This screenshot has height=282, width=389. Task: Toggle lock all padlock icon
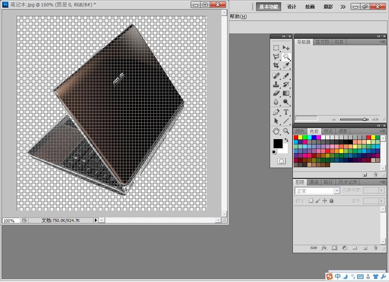point(331,201)
